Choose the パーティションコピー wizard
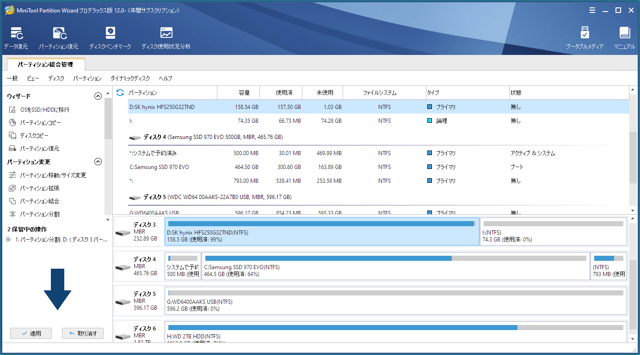The image size is (640, 355). click(x=35, y=123)
